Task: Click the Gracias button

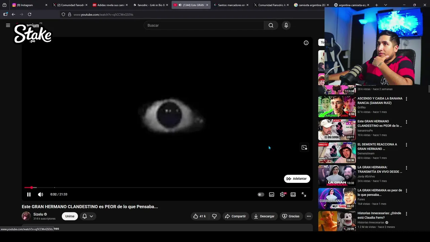Action: tap(291, 216)
